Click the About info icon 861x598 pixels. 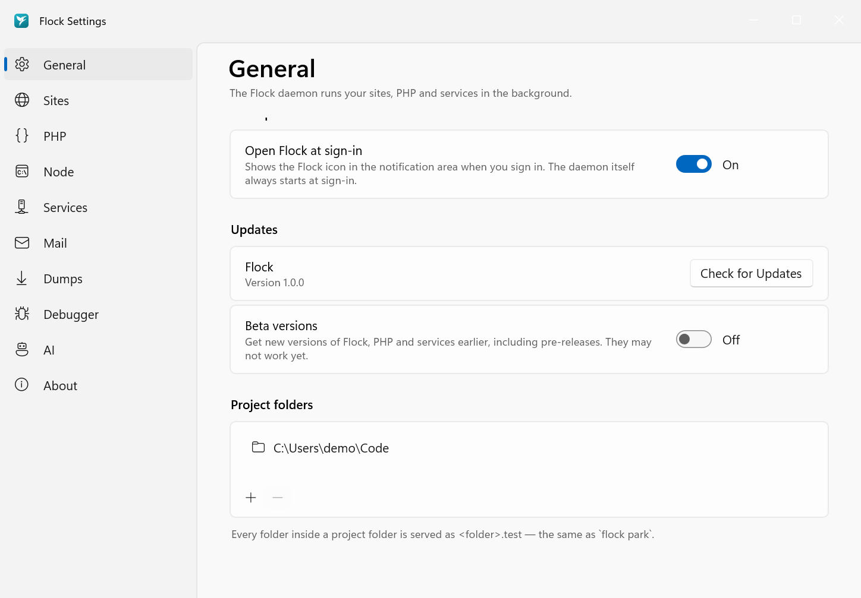pyautogui.click(x=22, y=385)
